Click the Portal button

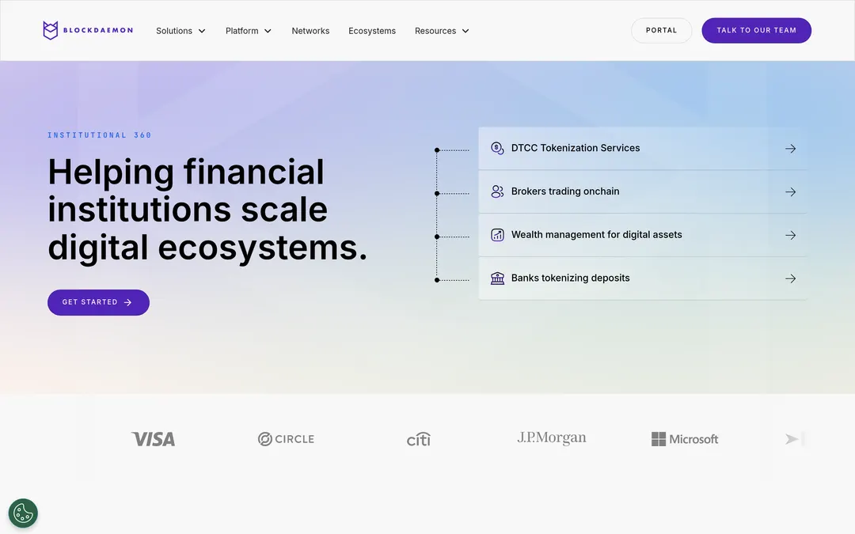point(661,31)
